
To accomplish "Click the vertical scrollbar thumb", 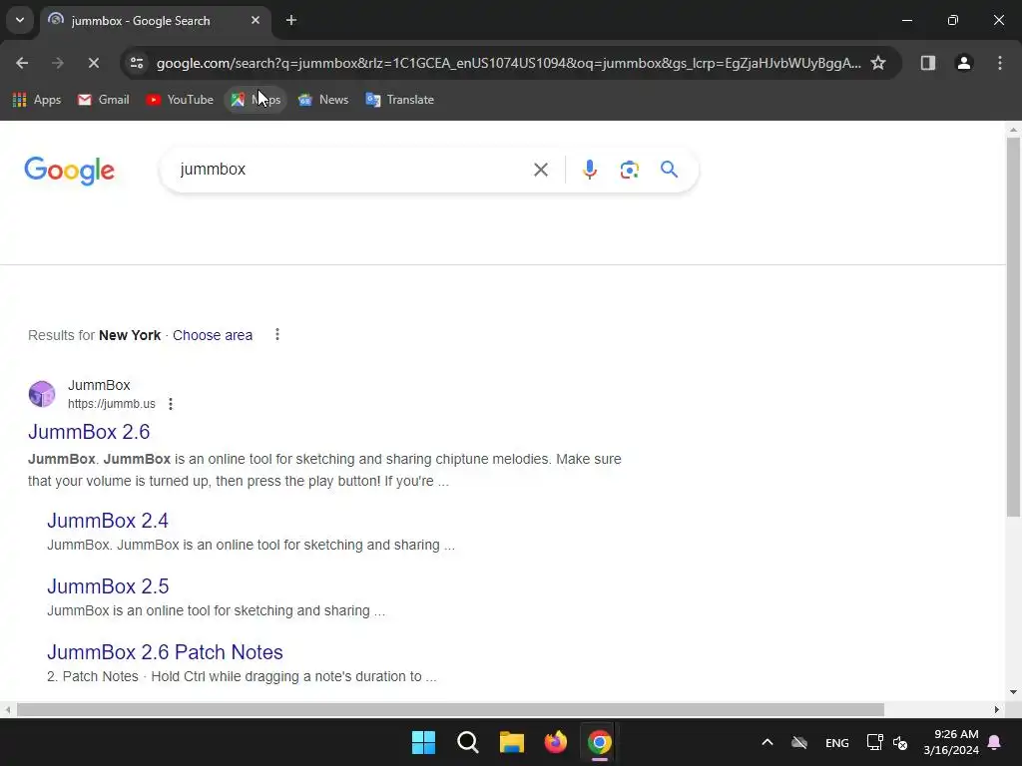I will point(1013,326).
